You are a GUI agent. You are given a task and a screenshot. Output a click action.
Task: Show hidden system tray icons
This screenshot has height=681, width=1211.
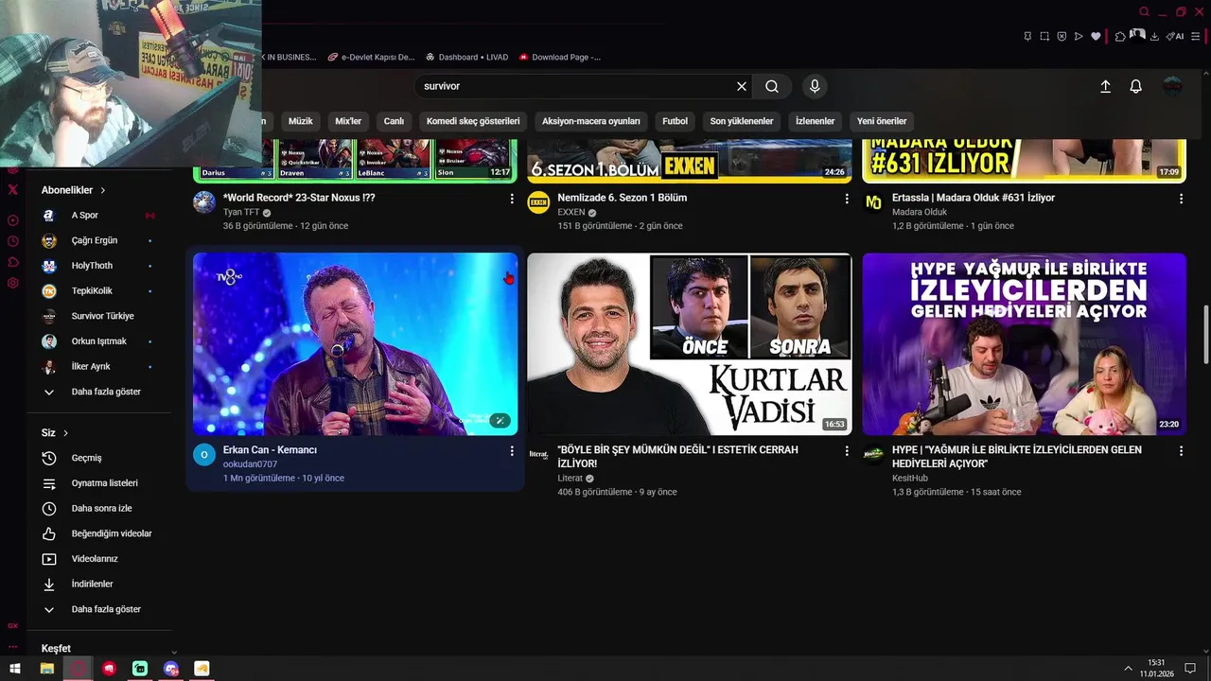point(1128,668)
